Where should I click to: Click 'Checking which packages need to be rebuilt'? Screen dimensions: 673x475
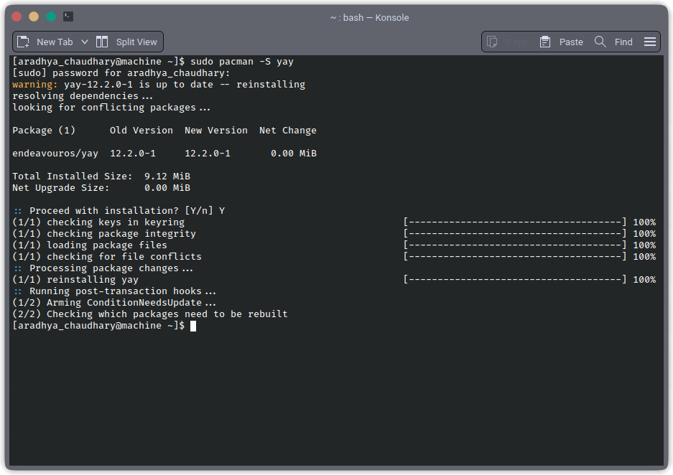tap(167, 314)
